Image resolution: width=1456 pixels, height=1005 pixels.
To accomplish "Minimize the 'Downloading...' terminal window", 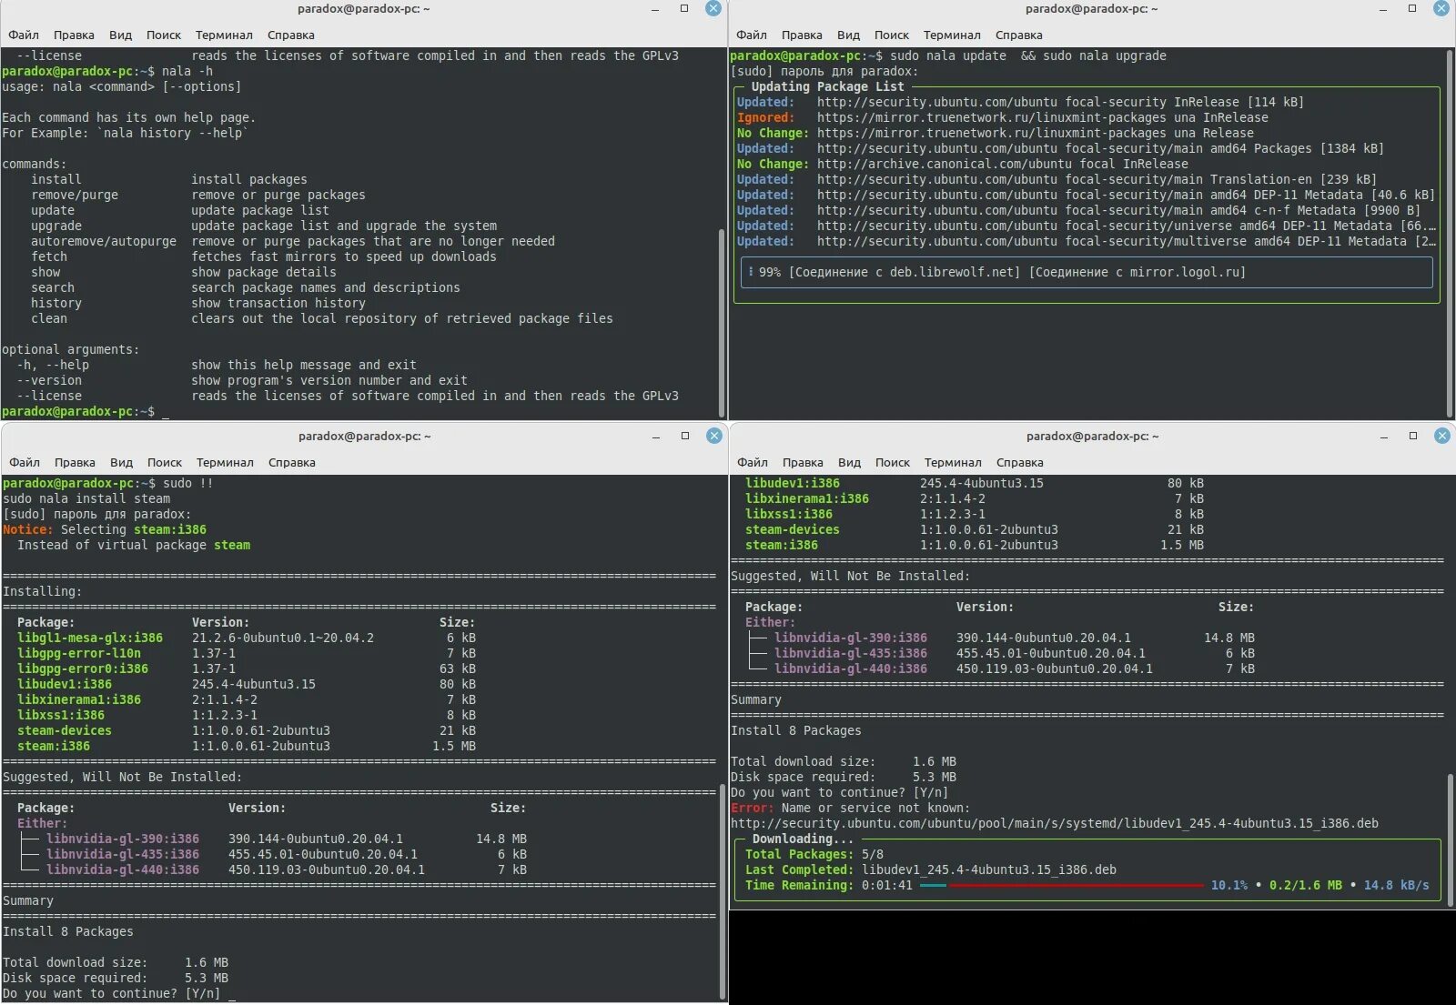I will (1384, 437).
